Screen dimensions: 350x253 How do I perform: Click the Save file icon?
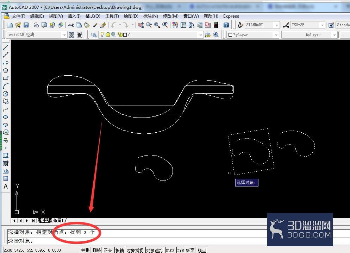pyautogui.click(x=26, y=25)
